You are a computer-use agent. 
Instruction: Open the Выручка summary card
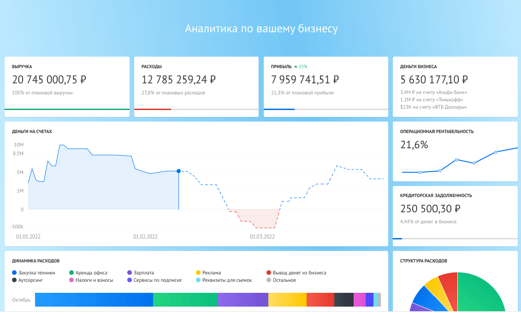(x=67, y=87)
